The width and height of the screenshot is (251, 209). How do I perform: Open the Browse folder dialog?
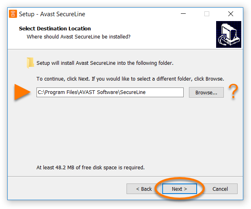pyautogui.click(x=206, y=92)
